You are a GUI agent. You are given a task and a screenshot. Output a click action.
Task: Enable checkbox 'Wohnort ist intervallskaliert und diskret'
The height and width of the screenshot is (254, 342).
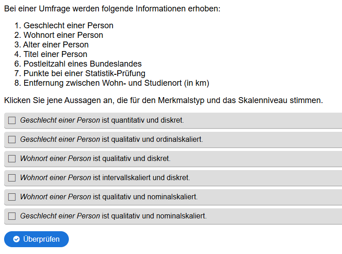(12, 178)
